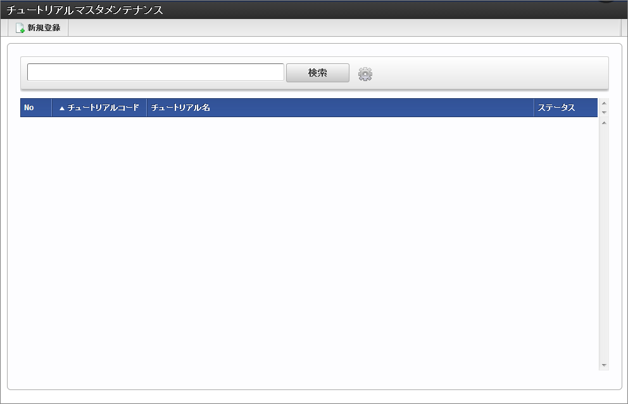Click the list scrollbar top up arrow
This screenshot has width=628, height=404.
coord(604,123)
